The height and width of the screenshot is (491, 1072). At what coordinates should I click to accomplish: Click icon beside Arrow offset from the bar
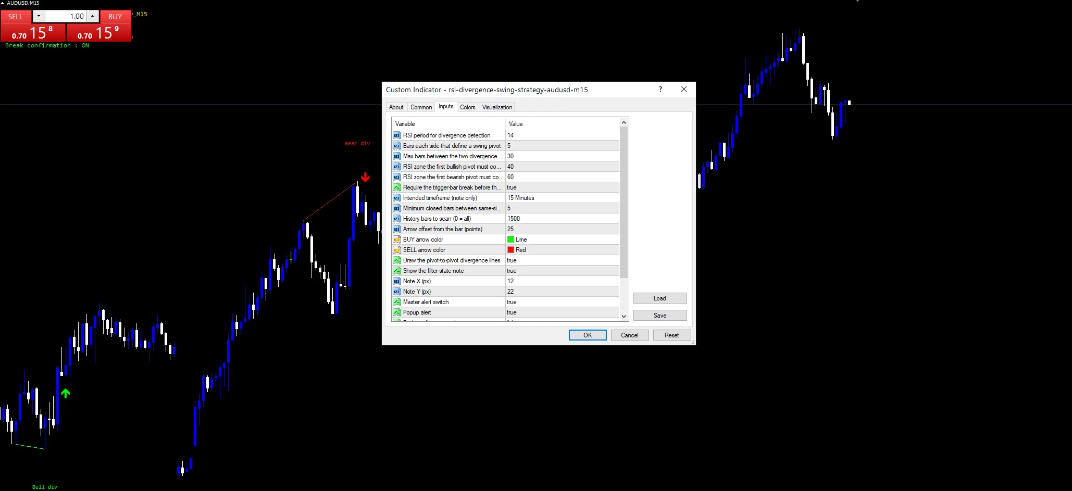(397, 229)
